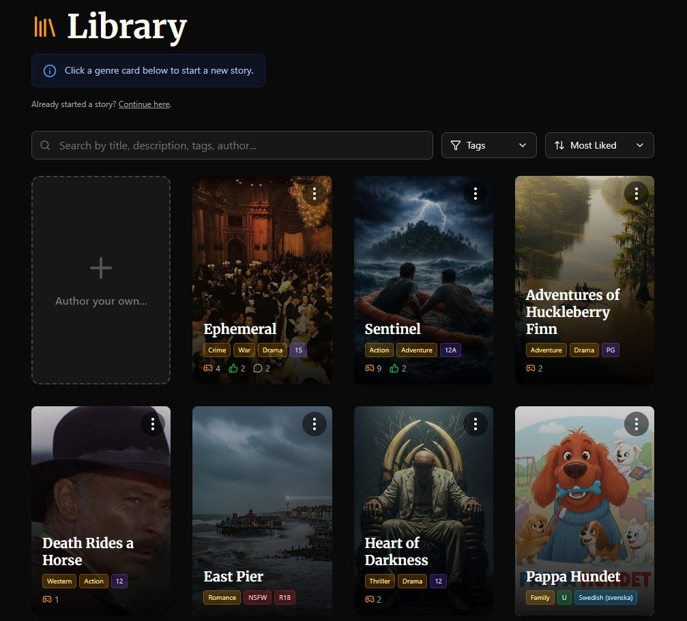Expand the Tags filter dropdown

coord(488,145)
